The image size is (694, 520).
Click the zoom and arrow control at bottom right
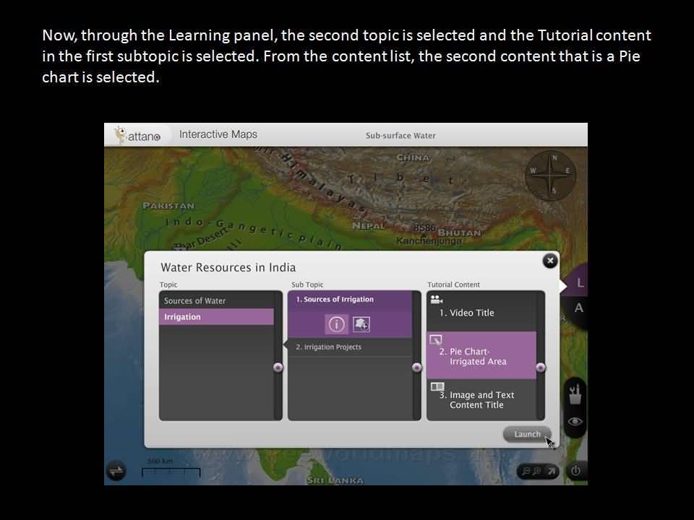539,471
